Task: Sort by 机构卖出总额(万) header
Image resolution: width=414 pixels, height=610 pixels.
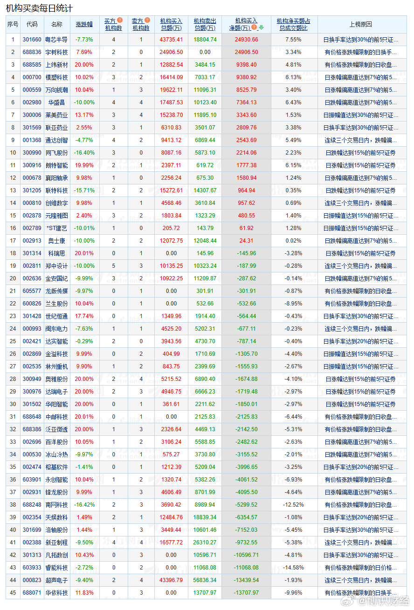Action: [x=205, y=24]
